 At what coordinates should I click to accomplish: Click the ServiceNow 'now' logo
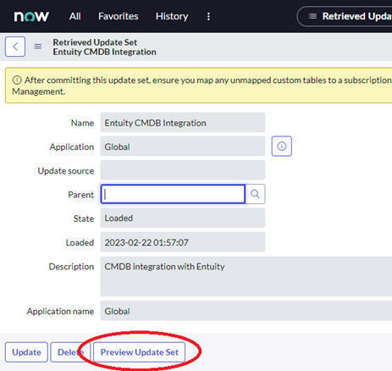coord(31,16)
